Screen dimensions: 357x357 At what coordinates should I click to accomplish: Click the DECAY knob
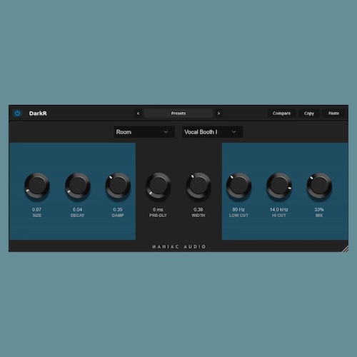[x=78, y=186]
